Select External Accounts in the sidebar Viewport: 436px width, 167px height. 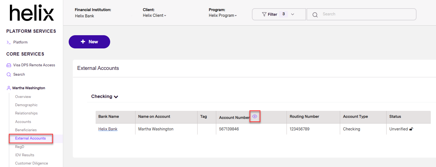coord(30,138)
